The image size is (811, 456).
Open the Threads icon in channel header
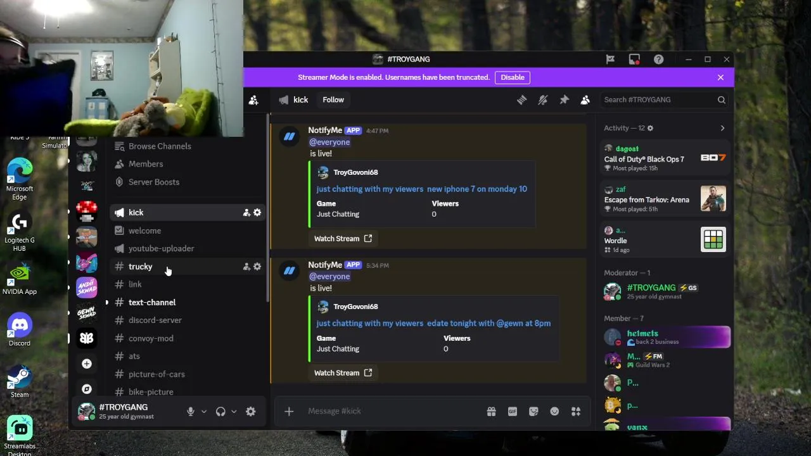tap(521, 100)
